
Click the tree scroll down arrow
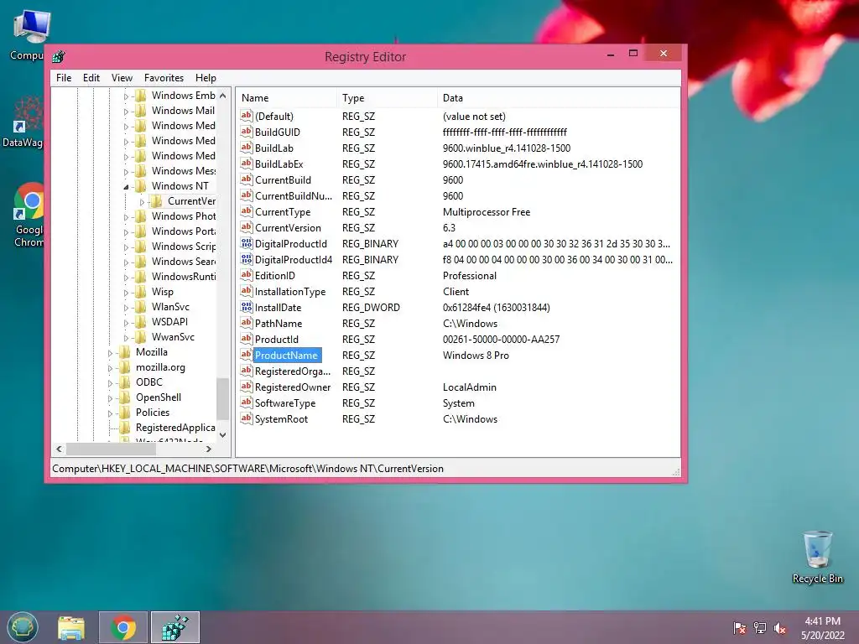pos(222,435)
